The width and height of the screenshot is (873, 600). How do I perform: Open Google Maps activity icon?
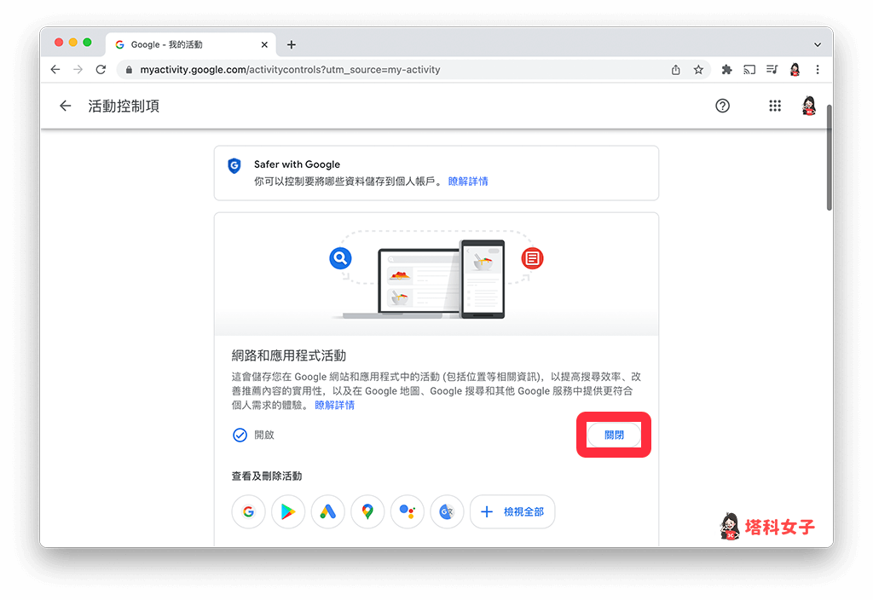367,511
